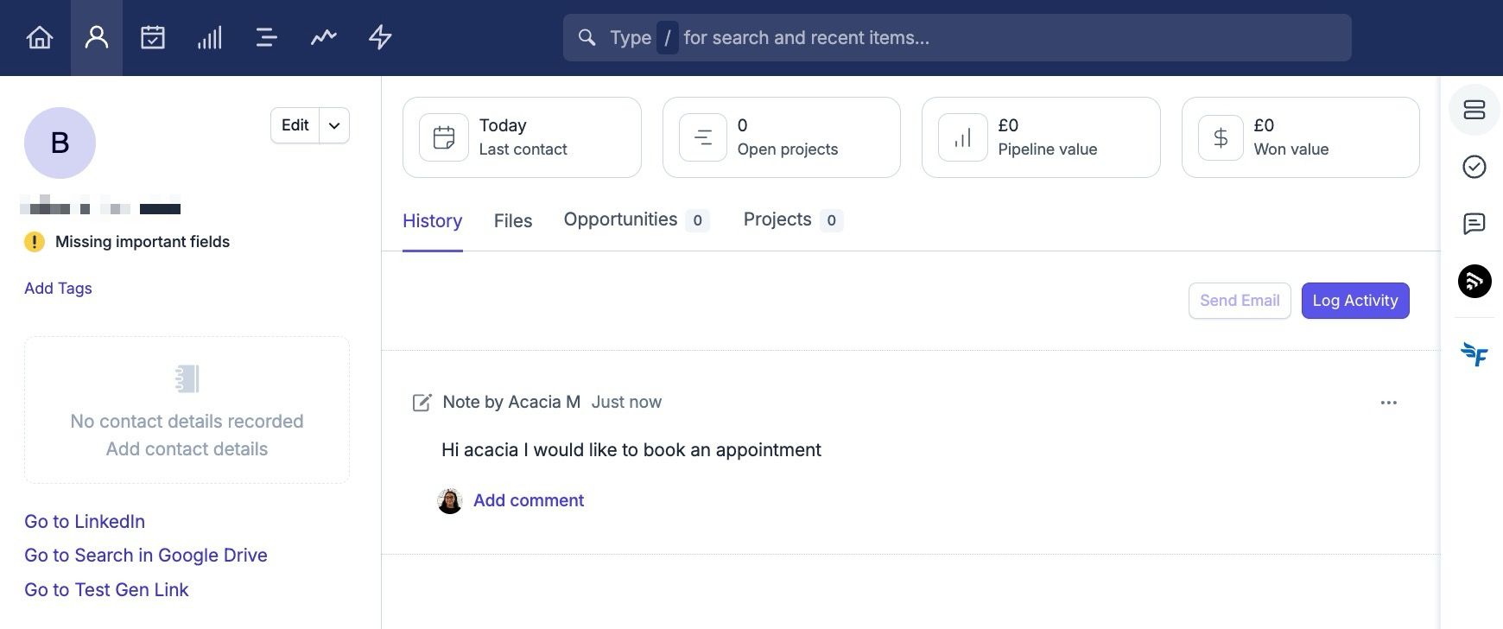Open the Calendar tasks icon

tap(153, 37)
